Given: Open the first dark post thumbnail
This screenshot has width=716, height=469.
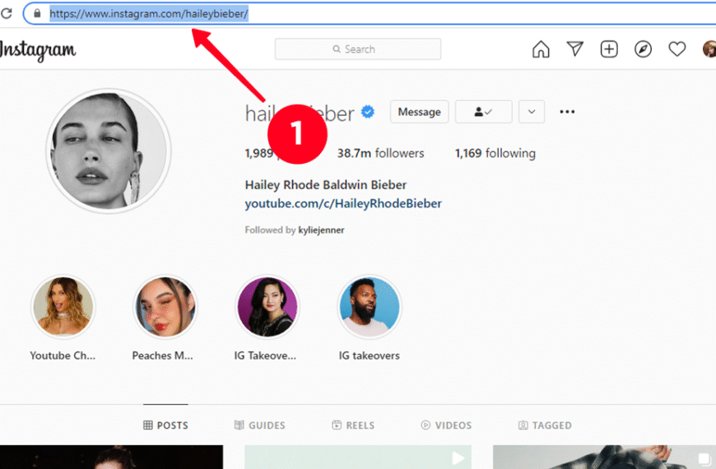Looking at the screenshot, I should click(x=111, y=457).
